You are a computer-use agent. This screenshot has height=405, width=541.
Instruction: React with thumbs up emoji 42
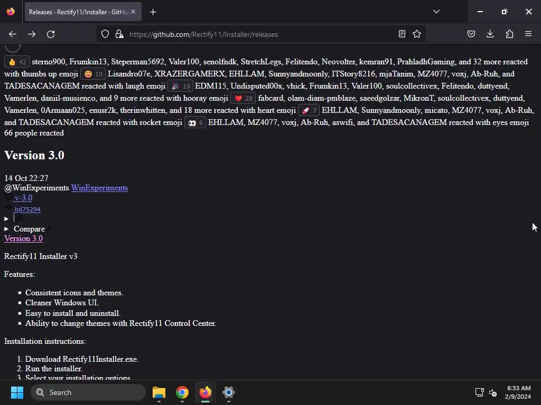(17, 62)
